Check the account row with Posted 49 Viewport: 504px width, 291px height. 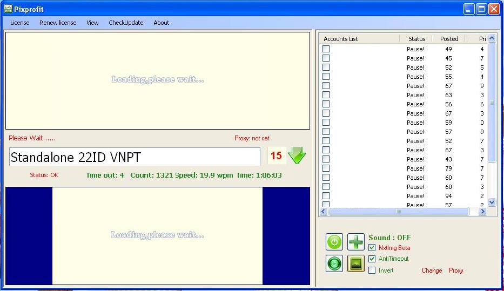tap(326, 49)
